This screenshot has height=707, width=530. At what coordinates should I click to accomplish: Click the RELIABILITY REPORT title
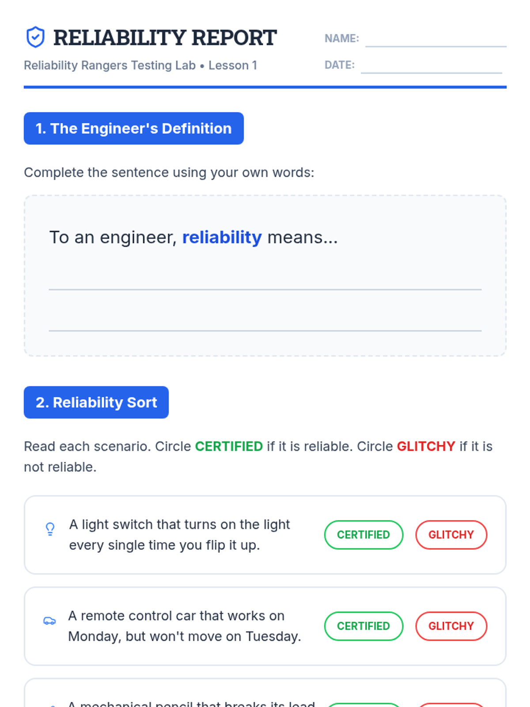tap(165, 38)
